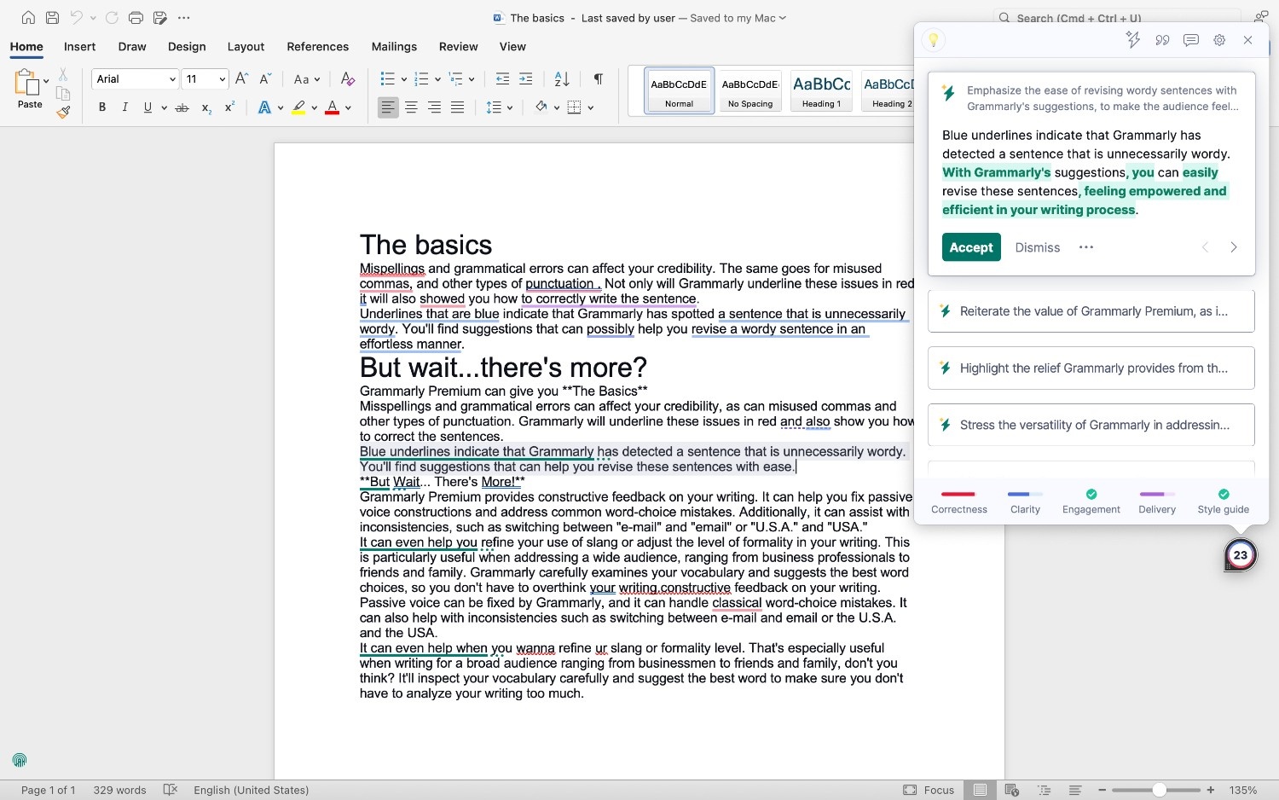1279x800 pixels.
Task: Select the Grammarly generative AI icon
Action: [x=1132, y=39]
